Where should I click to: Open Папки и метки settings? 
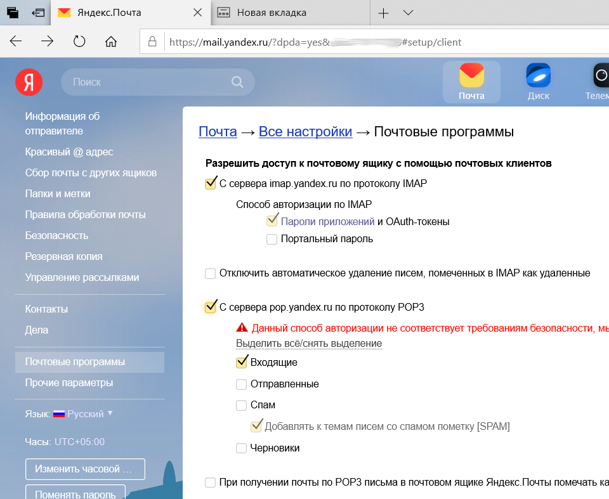click(x=58, y=194)
